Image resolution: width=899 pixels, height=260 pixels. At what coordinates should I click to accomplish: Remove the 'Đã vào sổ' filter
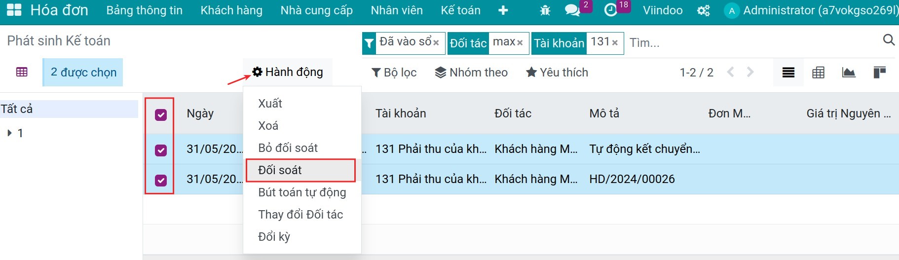click(436, 43)
